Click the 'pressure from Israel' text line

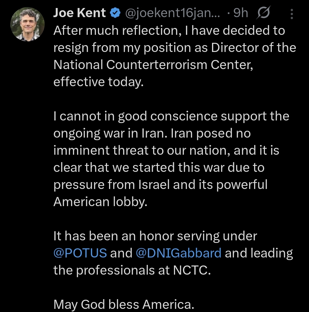pyautogui.click(x=160, y=185)
